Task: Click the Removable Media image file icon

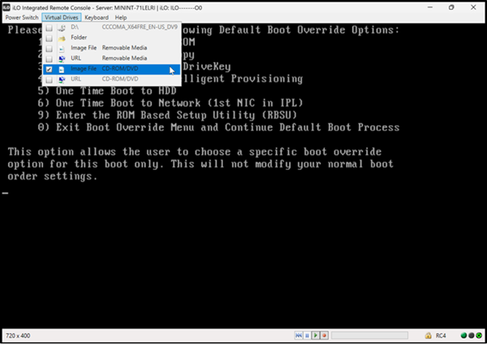Action: (x=62, y=49)
